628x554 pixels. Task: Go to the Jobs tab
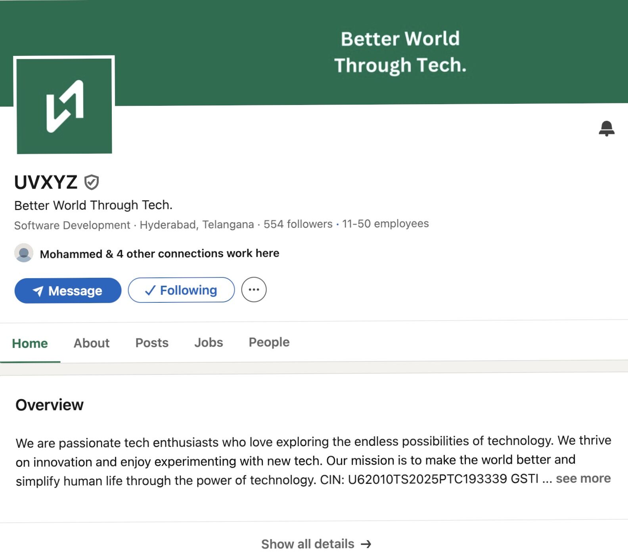click(209, 342)
